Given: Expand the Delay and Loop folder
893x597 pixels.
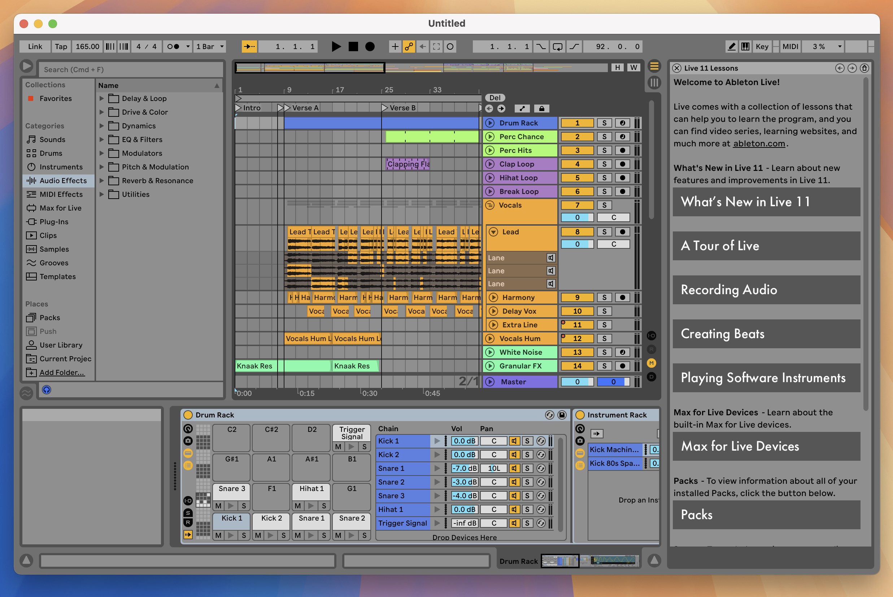Looking at the screenshot, I should 101,97.
